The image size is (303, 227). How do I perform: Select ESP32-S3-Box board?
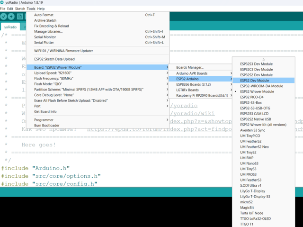264,102
